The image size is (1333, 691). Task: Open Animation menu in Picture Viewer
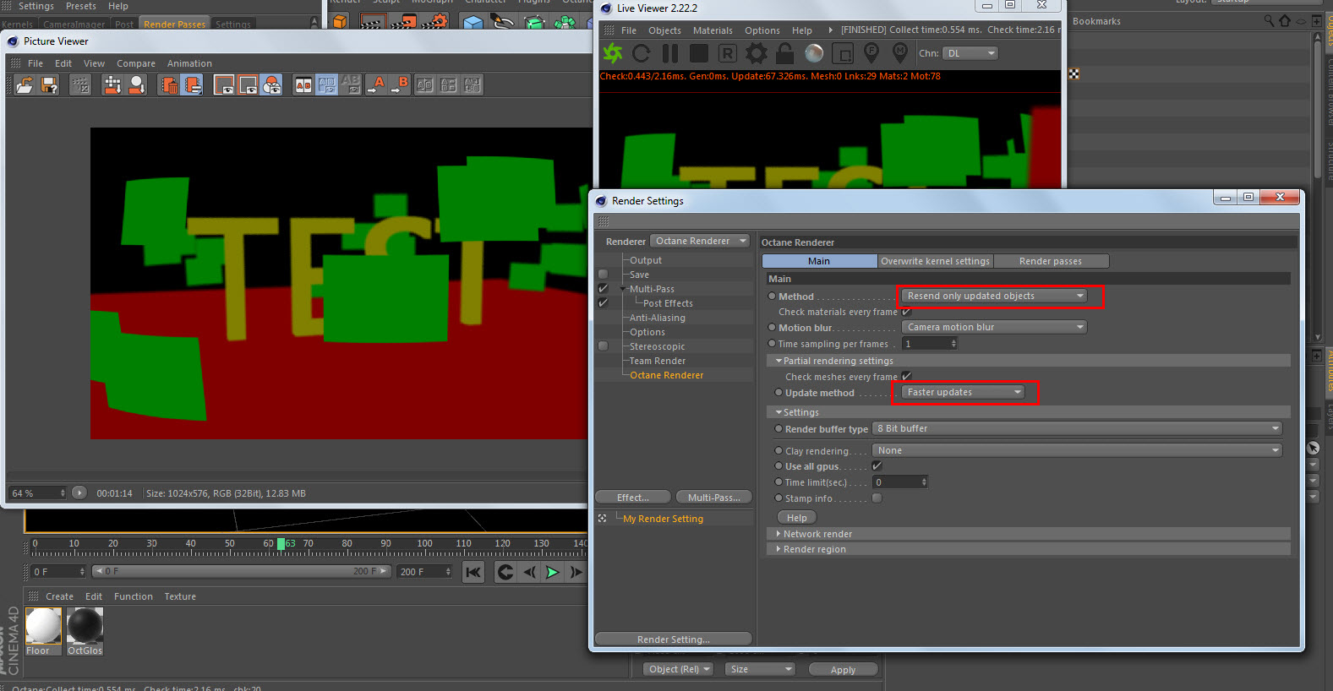189,63
